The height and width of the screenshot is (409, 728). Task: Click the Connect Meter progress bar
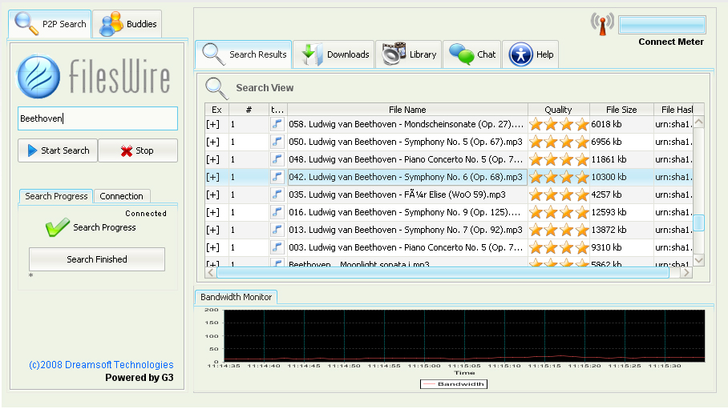click(662, 25)
